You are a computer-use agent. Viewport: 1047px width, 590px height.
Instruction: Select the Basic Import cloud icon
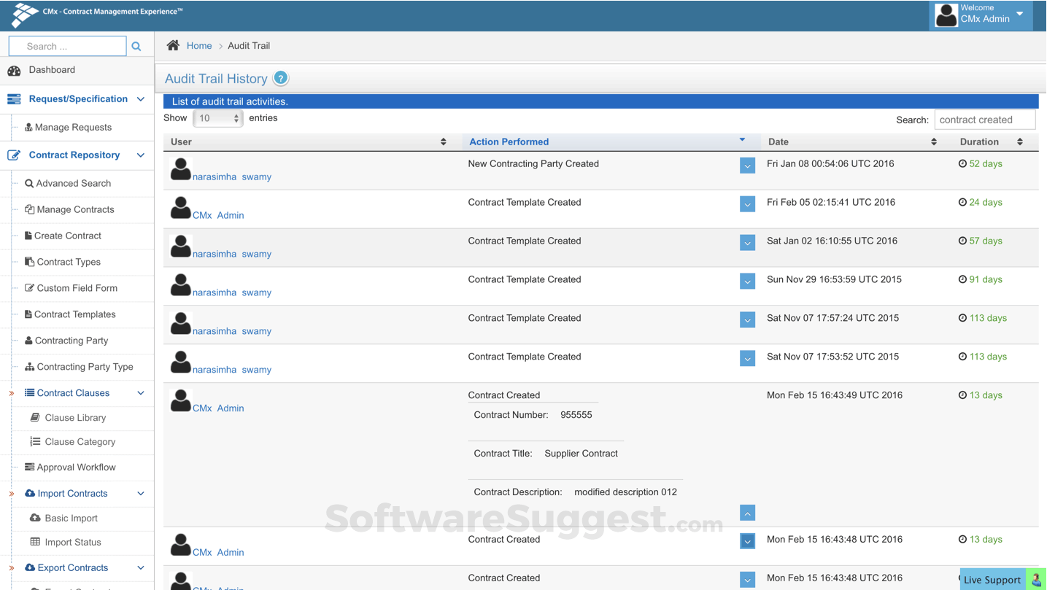(35, 518)
